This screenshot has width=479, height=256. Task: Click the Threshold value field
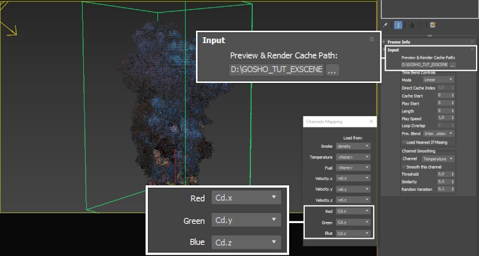(x=443, y=174)
